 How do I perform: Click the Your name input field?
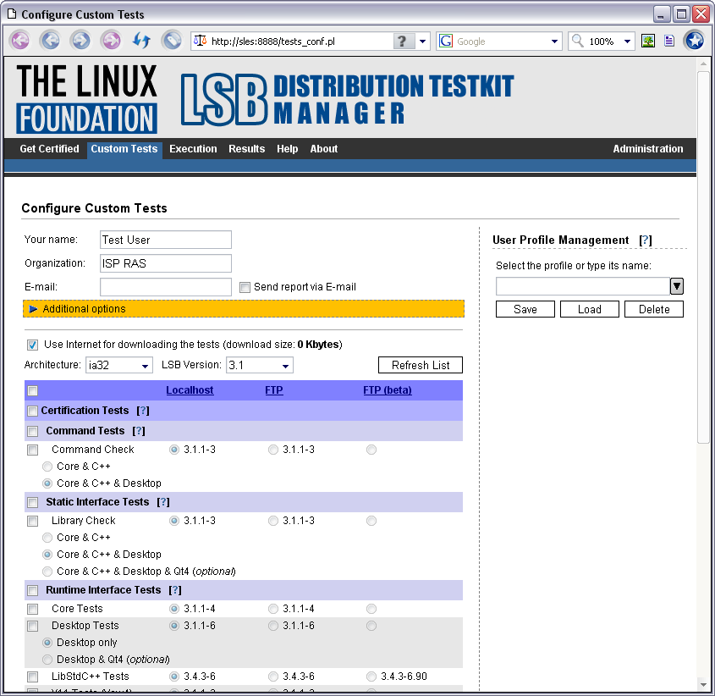tap(166, 240)
